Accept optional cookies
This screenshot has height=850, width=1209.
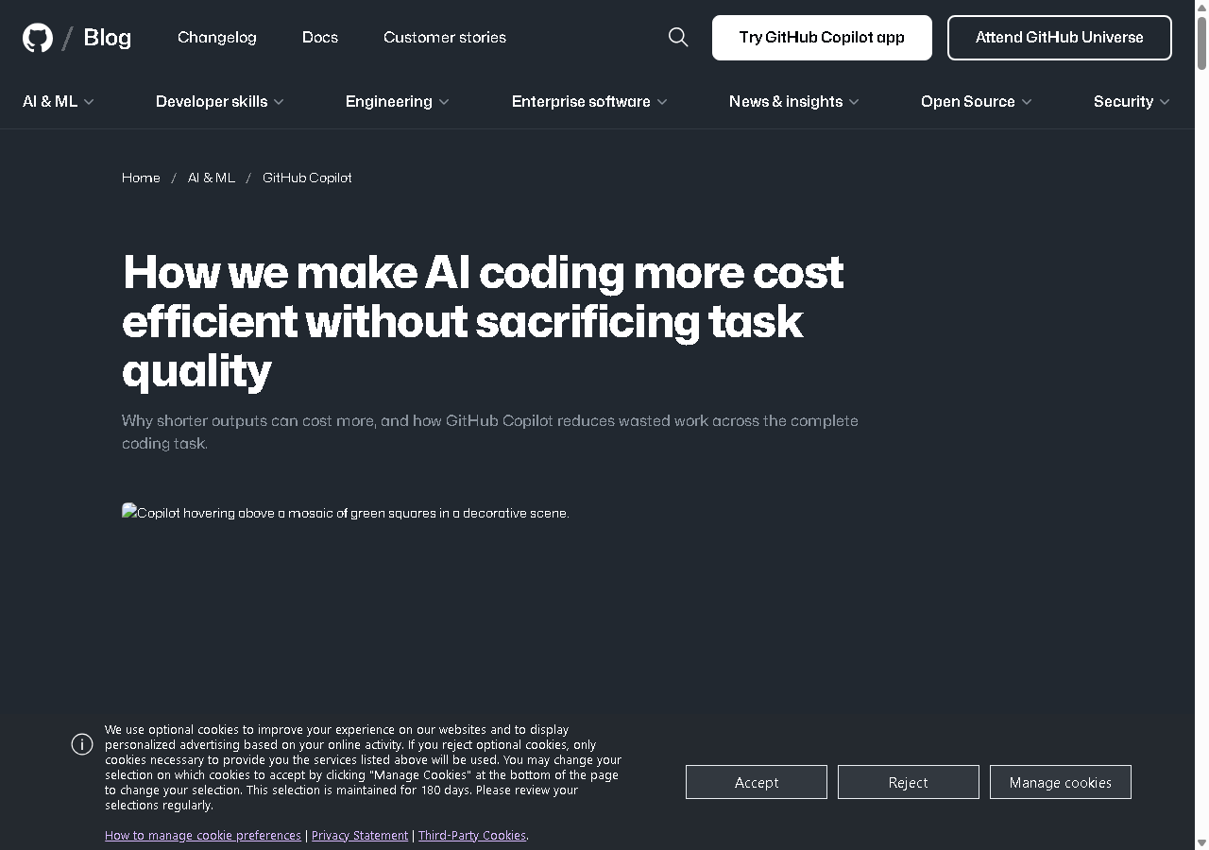coord(757,782)
